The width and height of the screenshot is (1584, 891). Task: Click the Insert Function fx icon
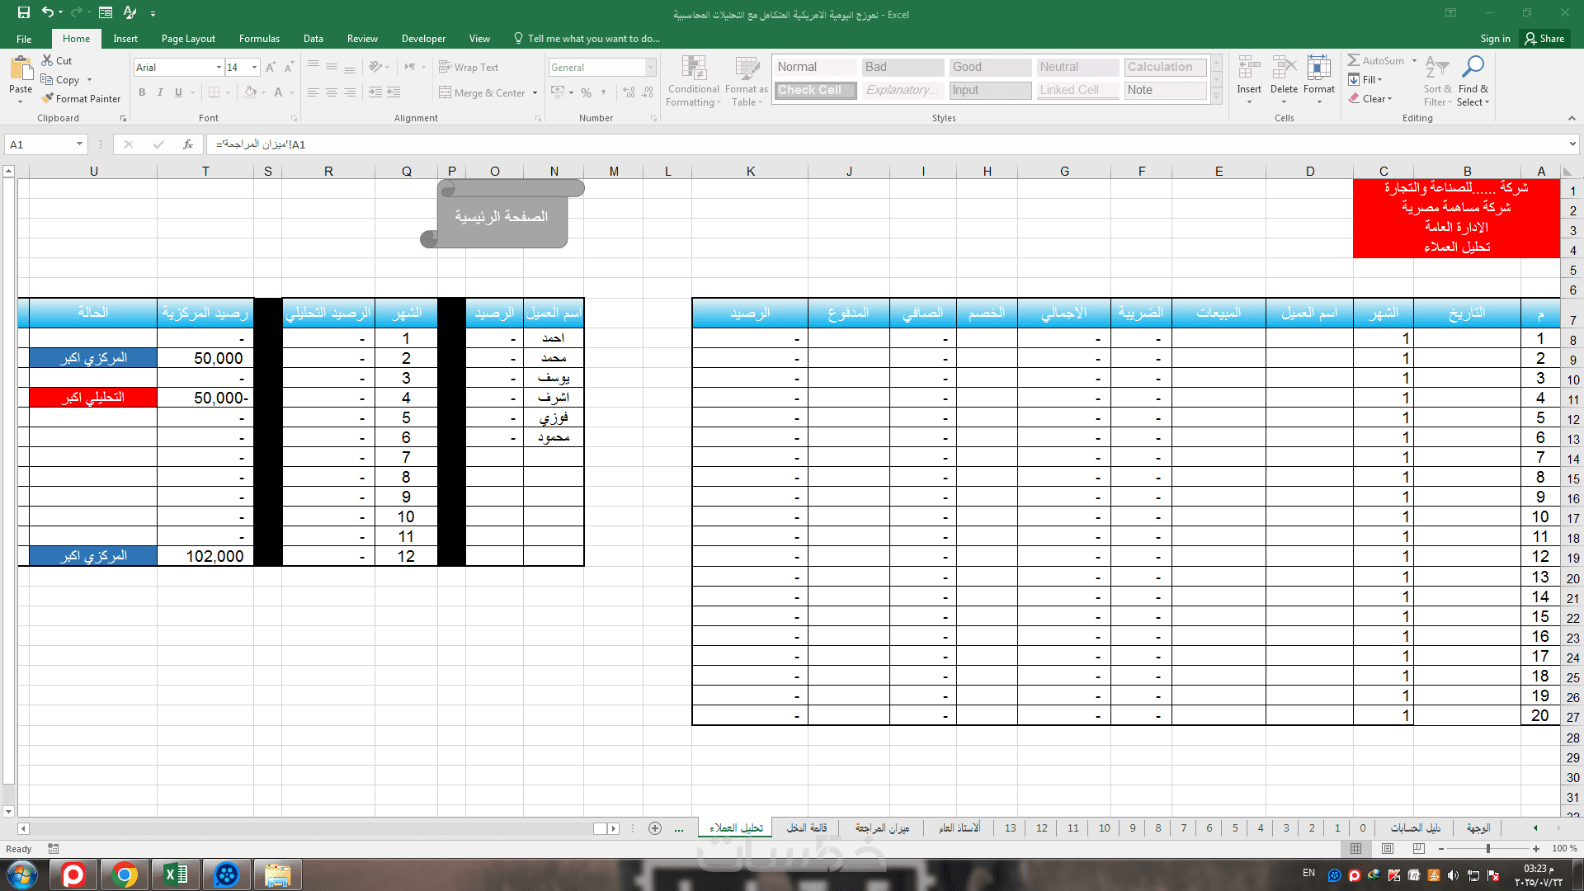tap(188, 144)
